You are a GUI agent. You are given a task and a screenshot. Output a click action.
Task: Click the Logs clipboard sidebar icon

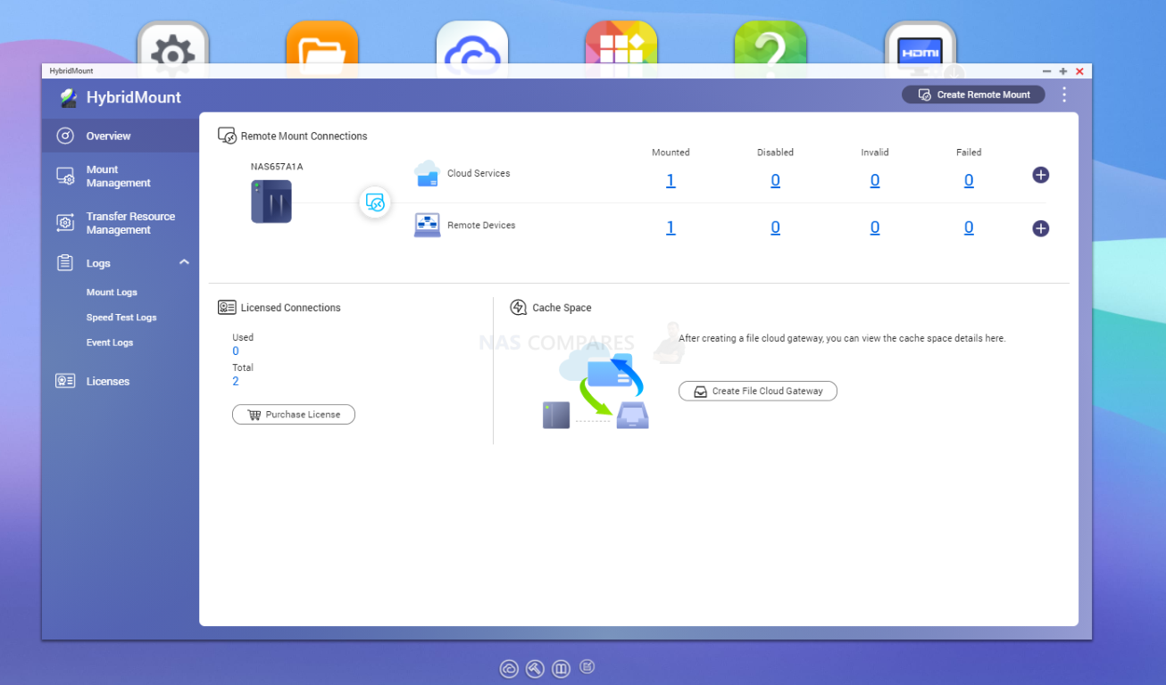(x=65, y=262)
